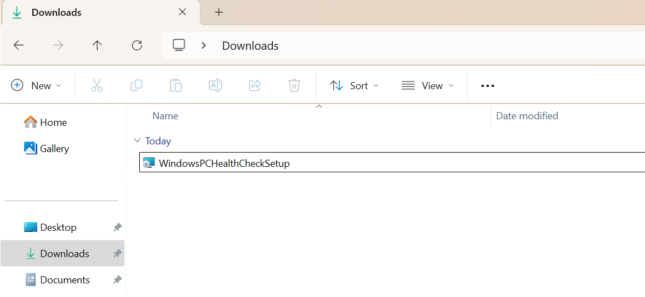
Task: Click the Copy icon in toolbar
Action: (x=136, y=85)
